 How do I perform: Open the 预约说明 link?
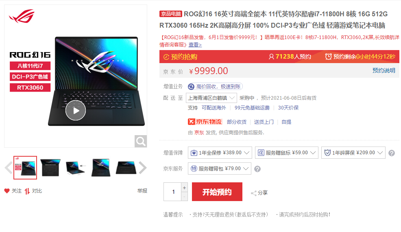[384, 70]
